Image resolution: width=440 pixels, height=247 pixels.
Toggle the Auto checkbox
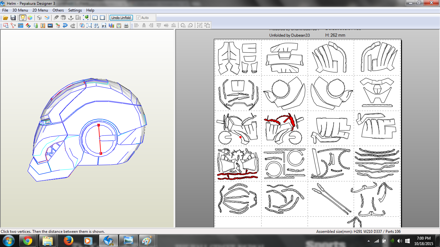point(143,18)
